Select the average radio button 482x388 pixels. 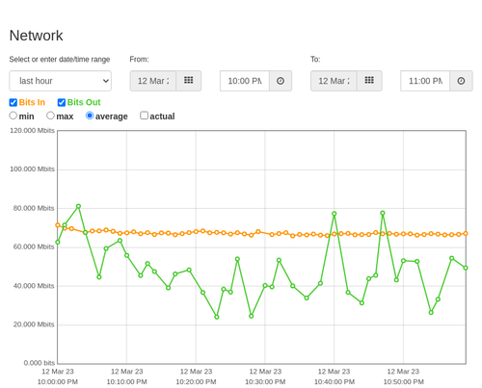click(90, 116)
